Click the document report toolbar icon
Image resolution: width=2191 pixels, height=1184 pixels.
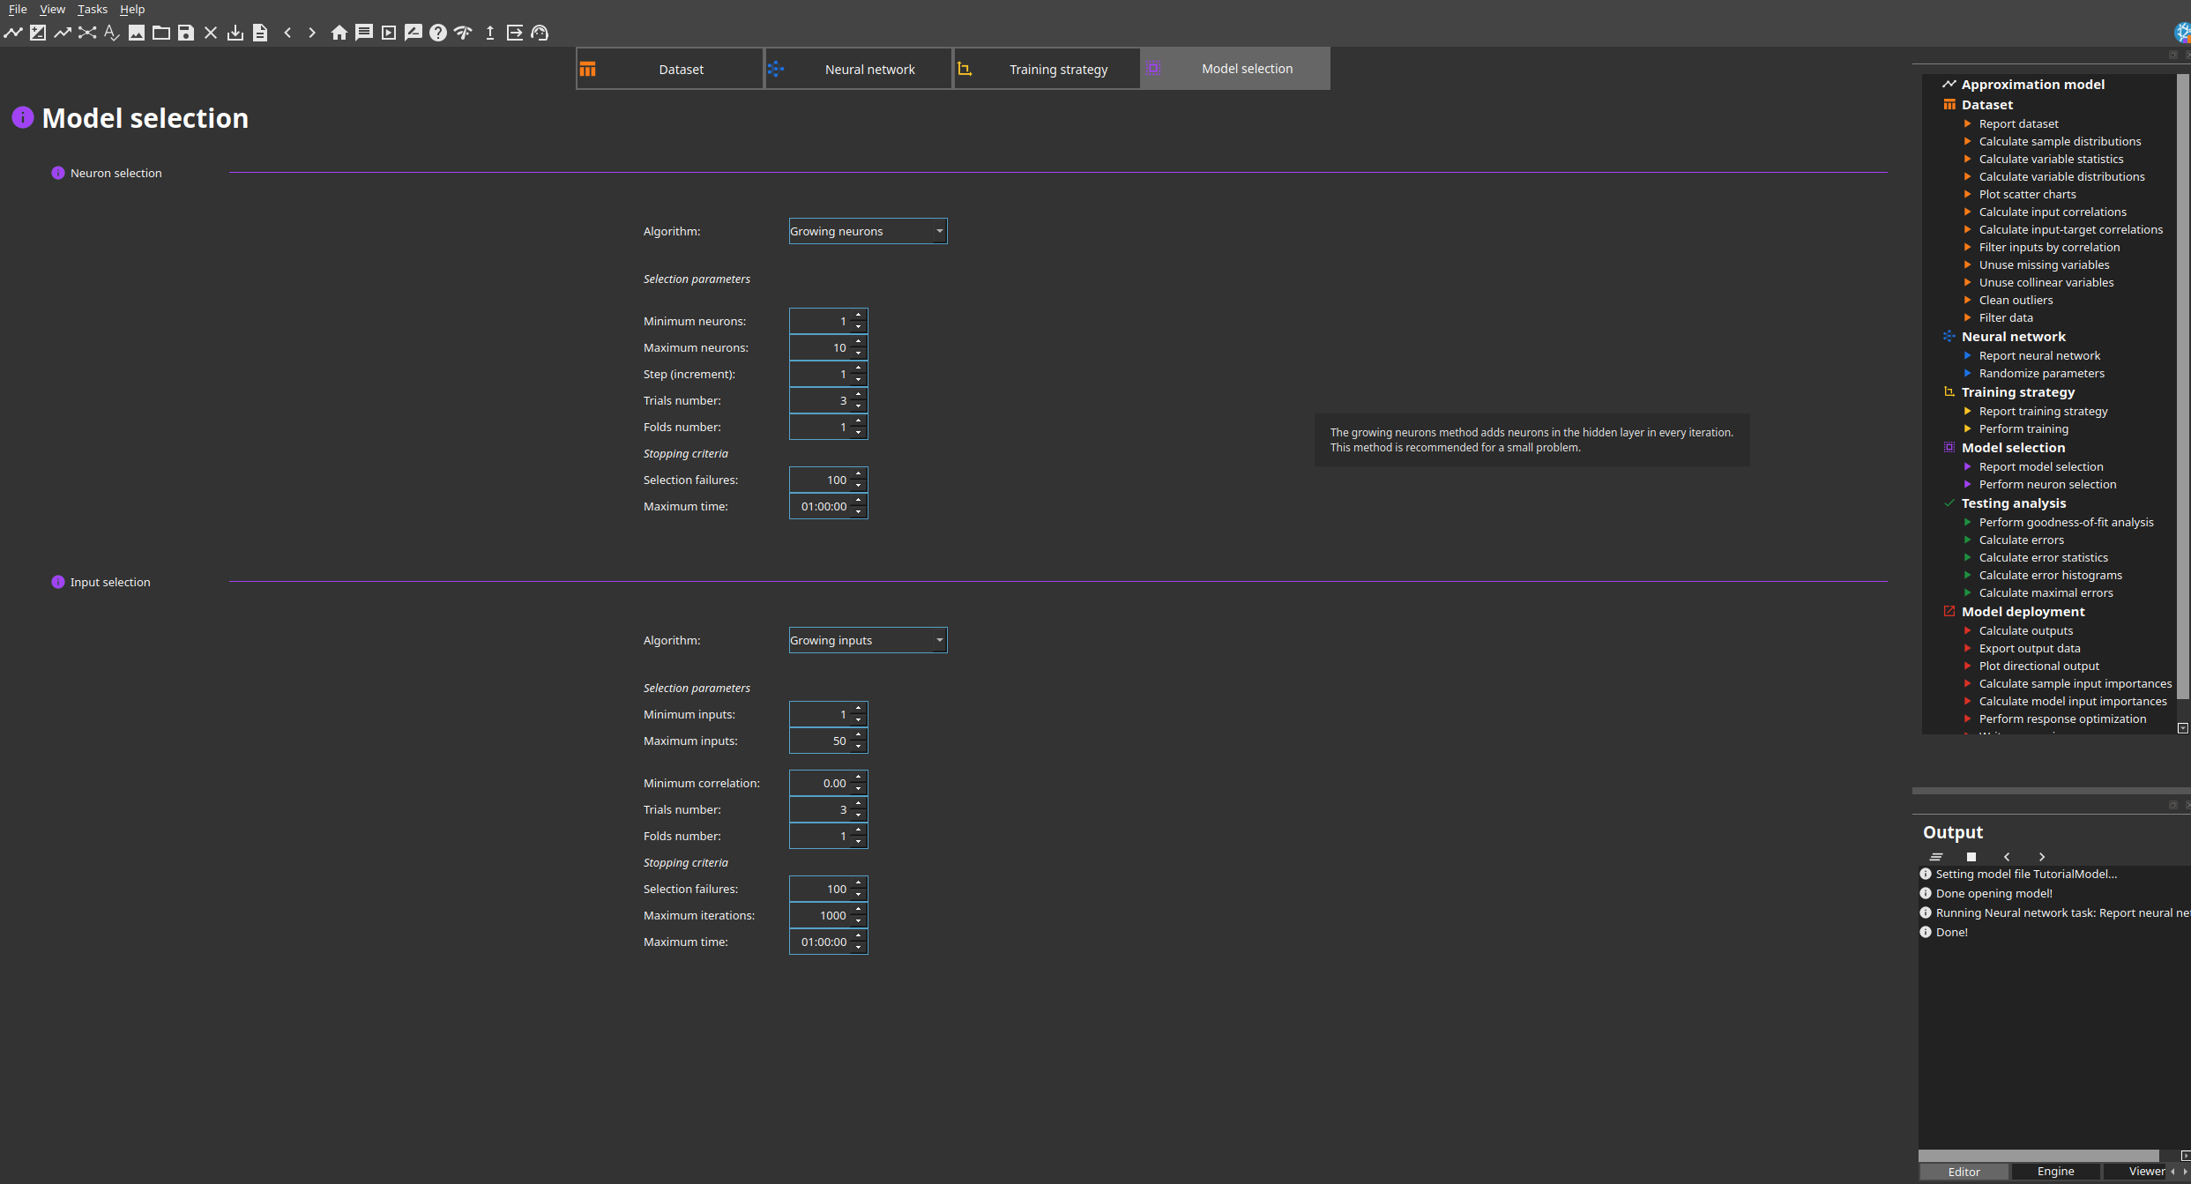point(260,33)
